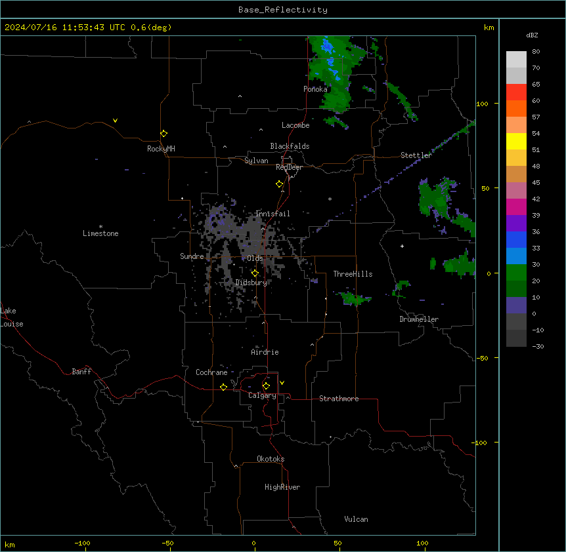The height and width of the screenshot is (552, 566).
Task: Click the Sundre label
Action: coord(192,256)
